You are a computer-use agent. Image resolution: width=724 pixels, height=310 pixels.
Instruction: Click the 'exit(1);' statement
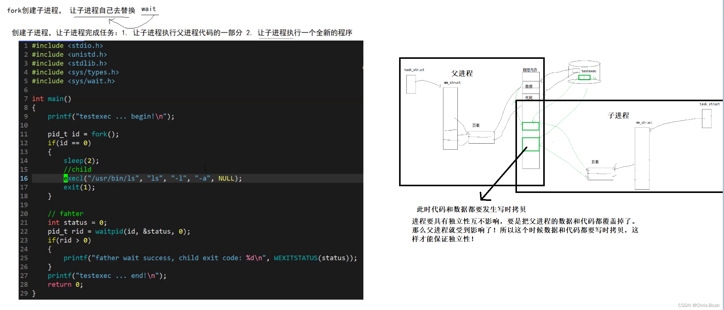pyautogui.click(x=79, y=187)
